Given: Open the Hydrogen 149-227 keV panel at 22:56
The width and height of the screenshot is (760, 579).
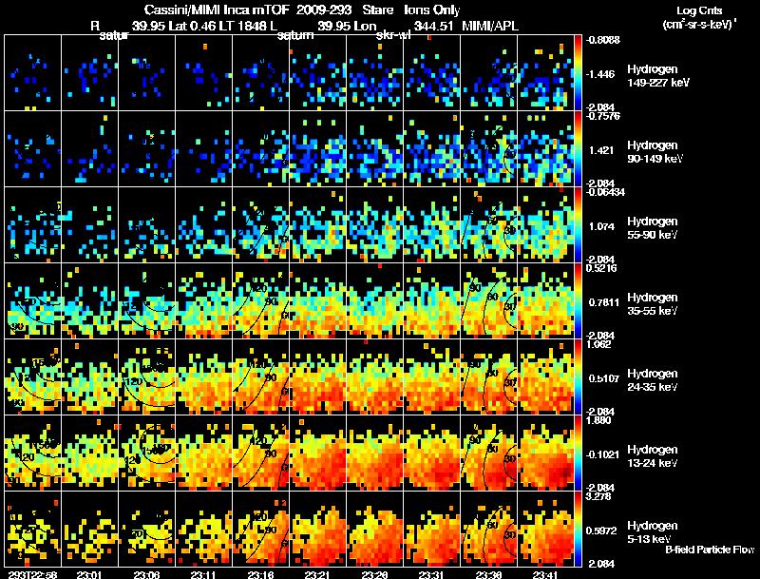Looking at the screenshot, I should coord(32,73).
